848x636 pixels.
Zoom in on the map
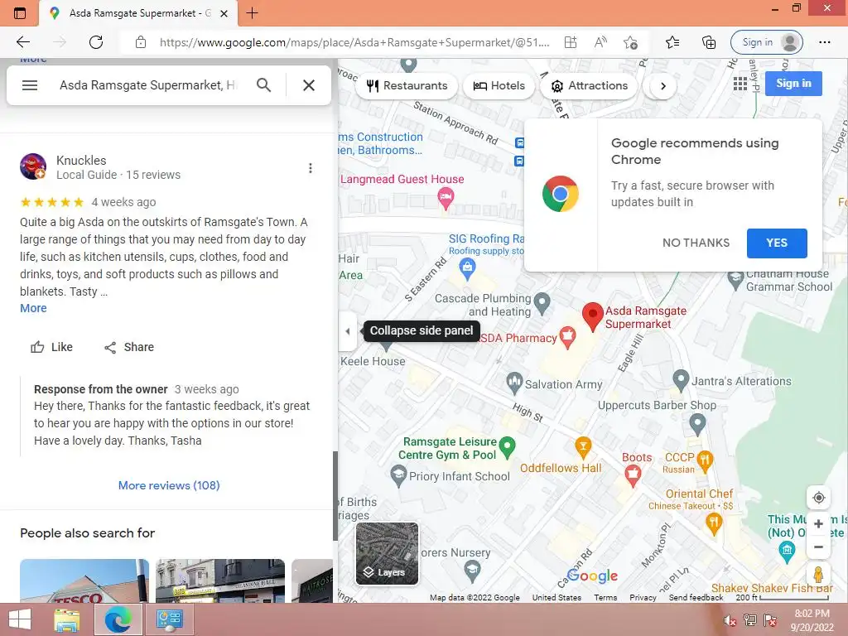[819, 523]
